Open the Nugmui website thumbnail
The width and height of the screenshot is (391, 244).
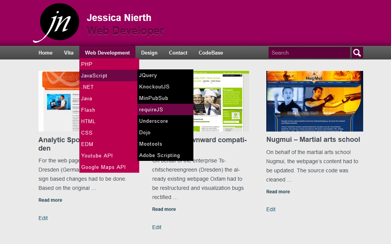(x=314, y=101)
